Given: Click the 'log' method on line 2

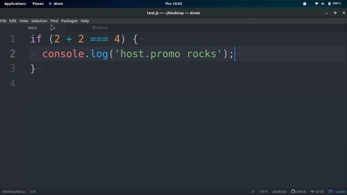Looking at the screenshot, I should point(99,54).
